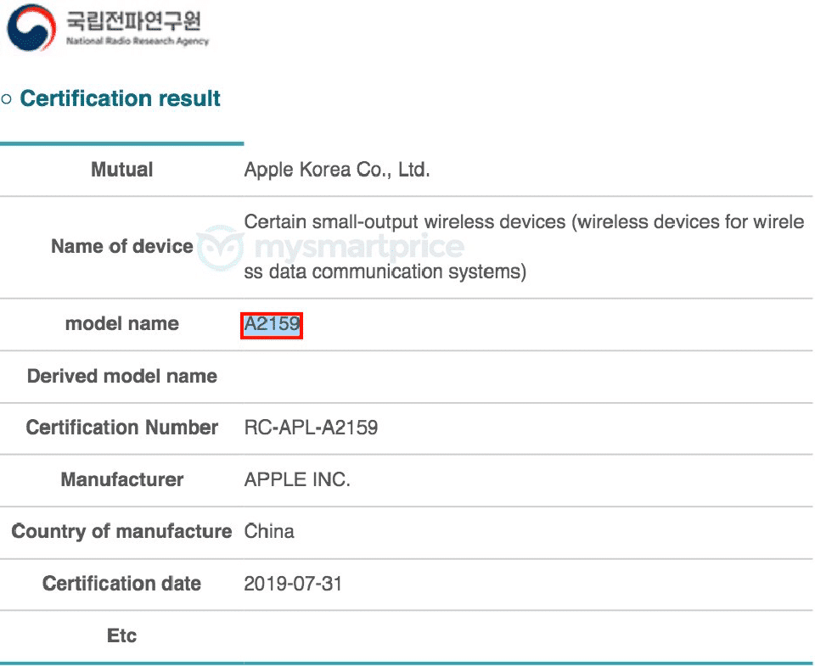The height and width of the screenshot is (666, 815).
Task: Select the 'Derived model name' label
Action: coord(121,376)
